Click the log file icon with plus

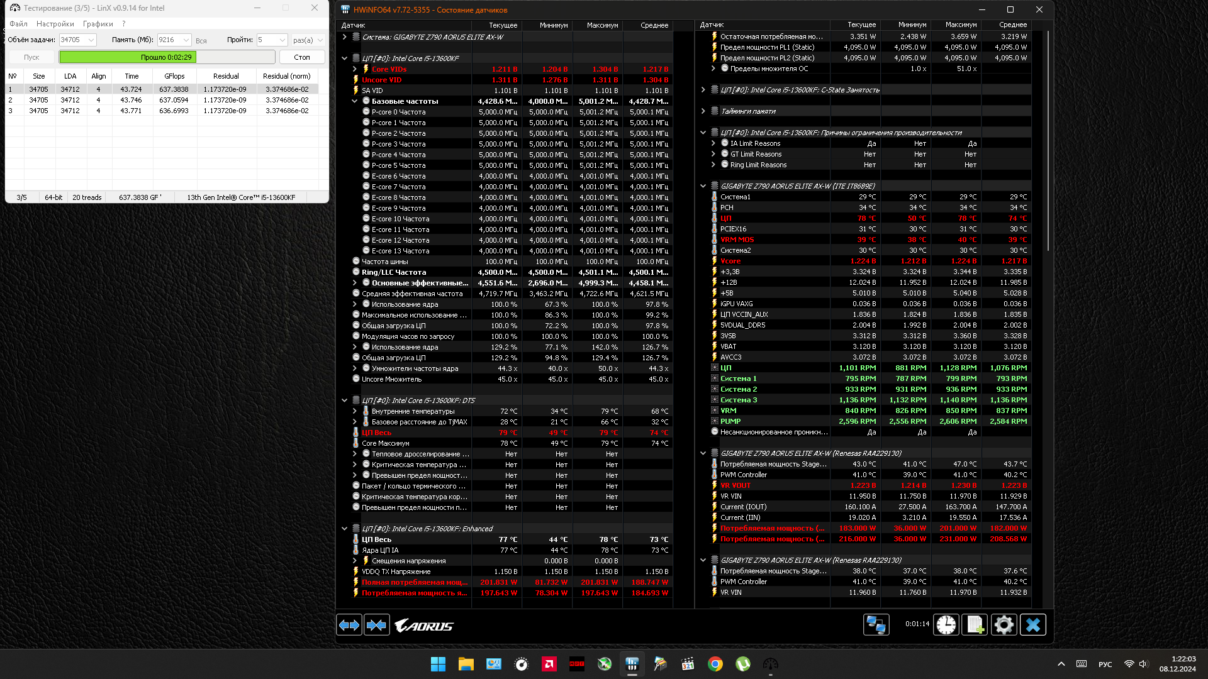[x=975, y=624]
